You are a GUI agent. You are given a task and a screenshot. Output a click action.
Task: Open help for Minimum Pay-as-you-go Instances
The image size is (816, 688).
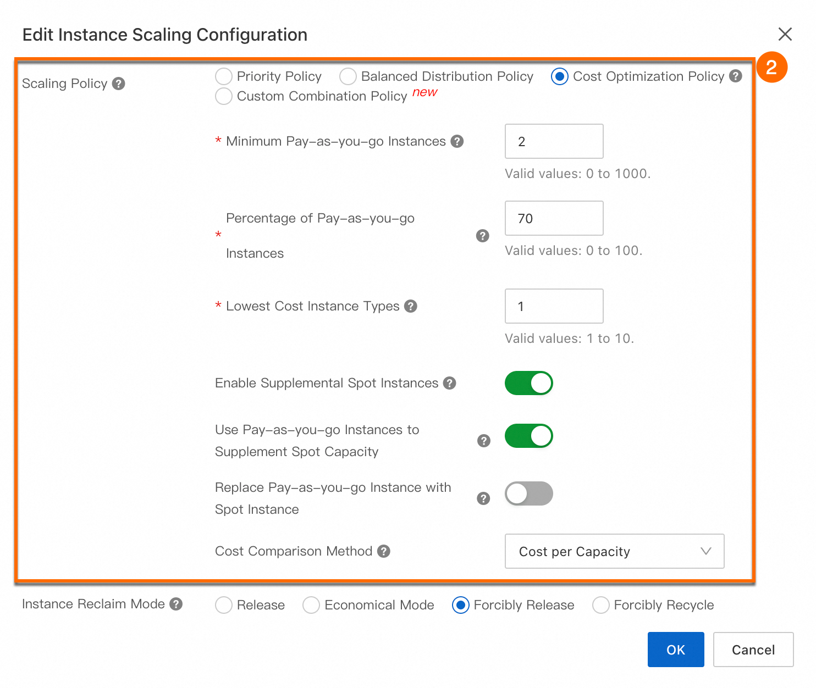tap(457, 141)
